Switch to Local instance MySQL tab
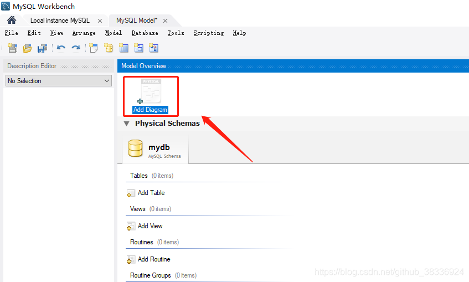Viewport: 469px width, 282px height. click(60, 20)
